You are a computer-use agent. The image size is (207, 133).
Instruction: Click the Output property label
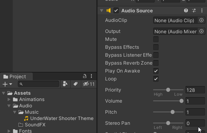tap(113, 31)
